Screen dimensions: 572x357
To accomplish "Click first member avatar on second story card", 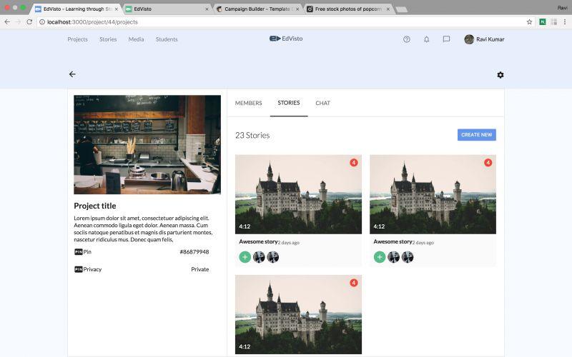I will pos(394,257).
